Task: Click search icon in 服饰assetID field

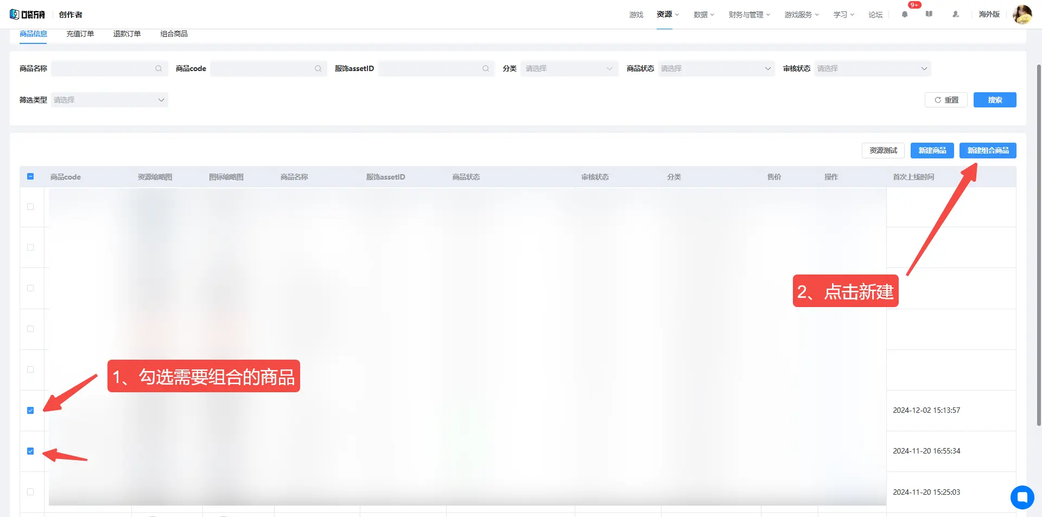Action: click(x=486, y=69)
